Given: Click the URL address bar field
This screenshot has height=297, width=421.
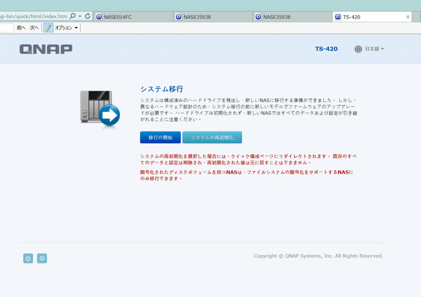Looking at the screenshot, I should (33, 15).
